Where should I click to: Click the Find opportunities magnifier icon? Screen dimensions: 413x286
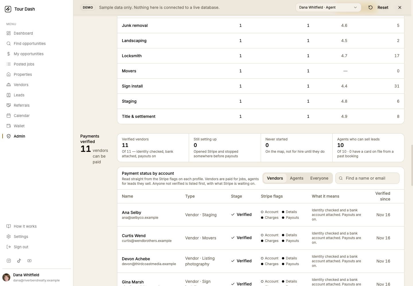tap(9, 43)
